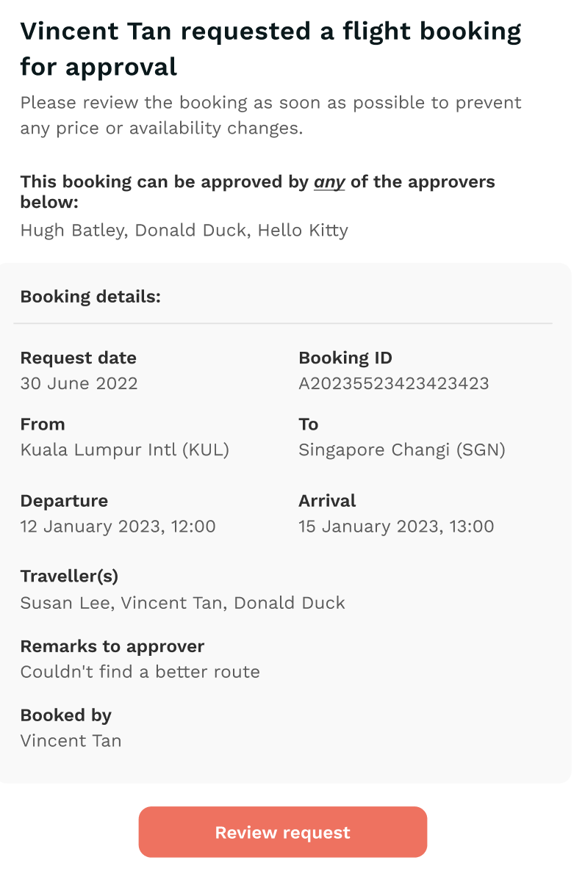Image resolution: width=585 pixels, height=871 pixels.
Task: Click the request date 30 June 2022
Action: (x=79, y=383)
